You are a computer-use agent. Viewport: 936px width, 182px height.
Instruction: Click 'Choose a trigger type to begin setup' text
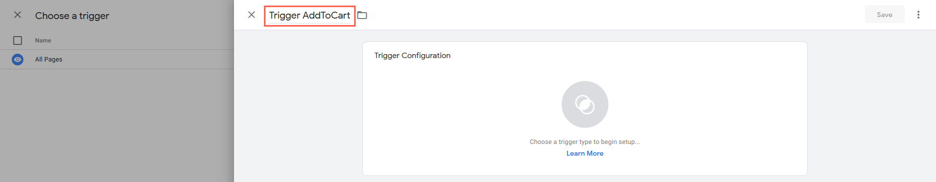click(585, 142)
